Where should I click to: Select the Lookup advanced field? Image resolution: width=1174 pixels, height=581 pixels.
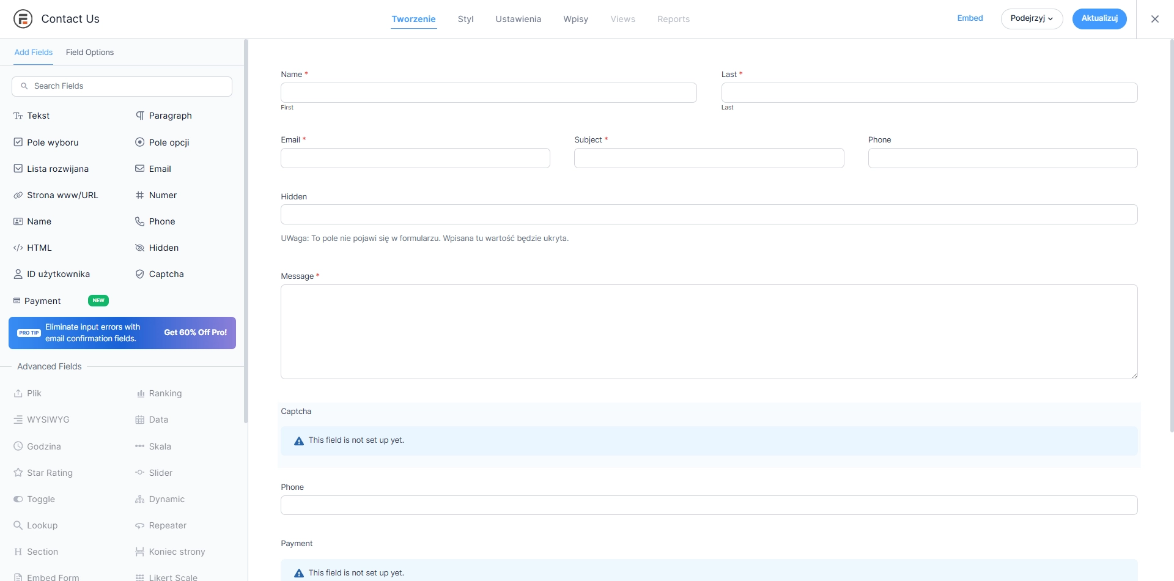36,525
